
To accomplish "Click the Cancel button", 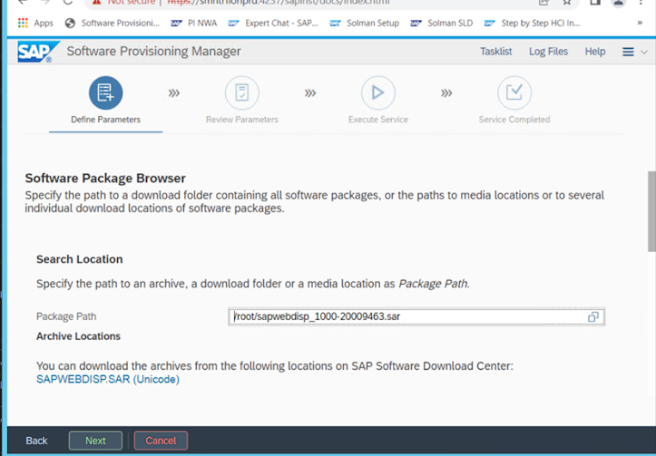I will pos(161,441).
